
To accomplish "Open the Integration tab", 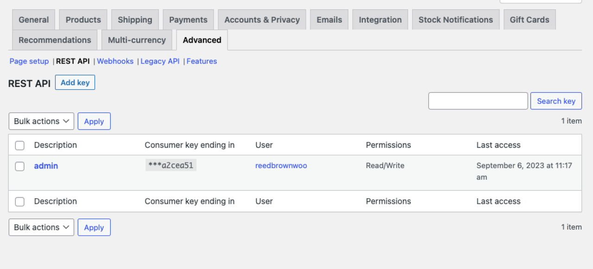I will [x=380, y=20].
